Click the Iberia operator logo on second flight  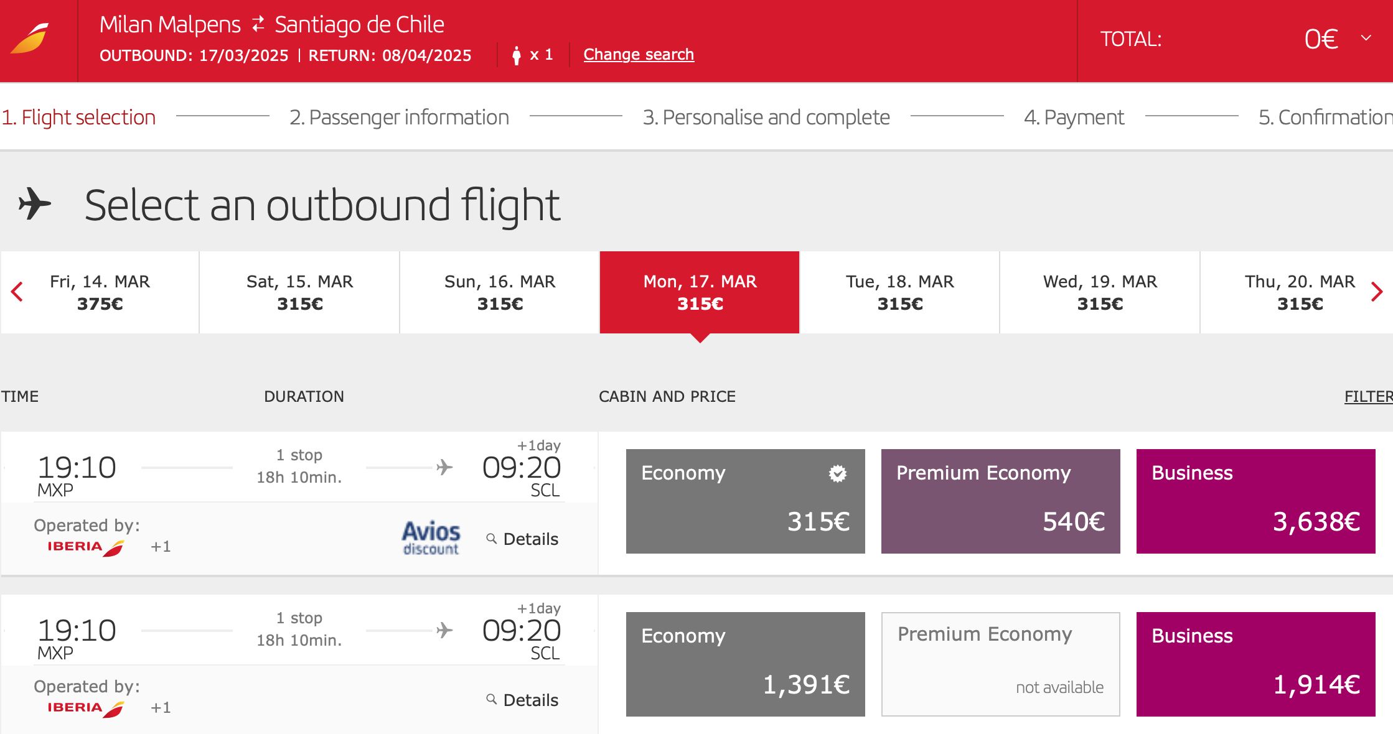click(86, 708)
